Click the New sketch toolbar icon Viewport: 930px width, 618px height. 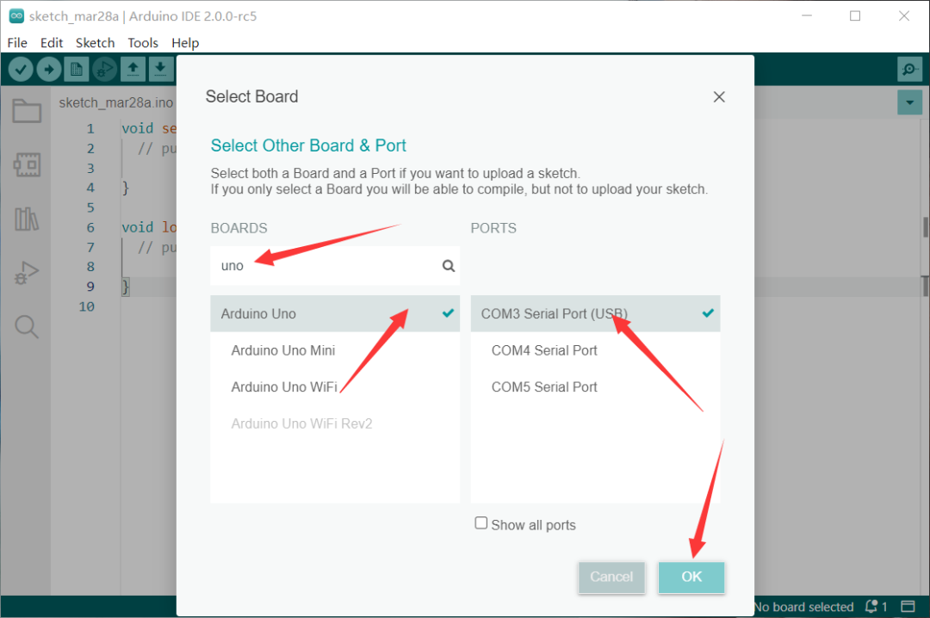[77, 70]
